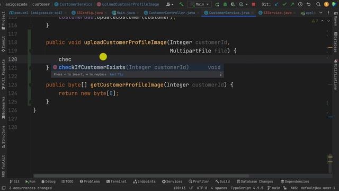
Task: Open main git branch popup
Action: (274, 188)
